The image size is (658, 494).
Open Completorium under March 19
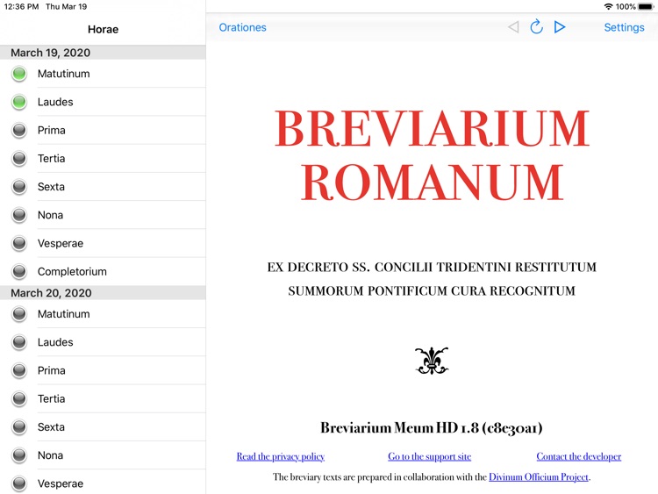(103, 271)
